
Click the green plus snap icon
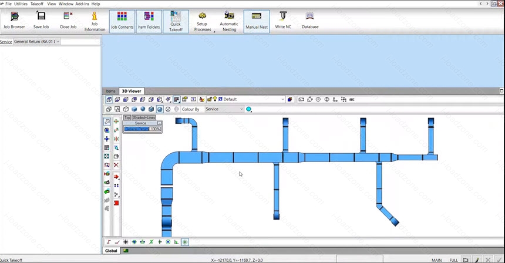(x=160, y=242)
